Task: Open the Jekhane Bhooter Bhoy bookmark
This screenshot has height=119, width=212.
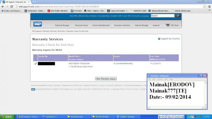Action: (x=159, y=11)
